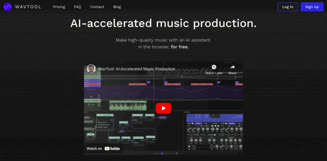327x161 pixels.
Task: Click the purple Chatbot icon below the video
Action: pos(162,153)
